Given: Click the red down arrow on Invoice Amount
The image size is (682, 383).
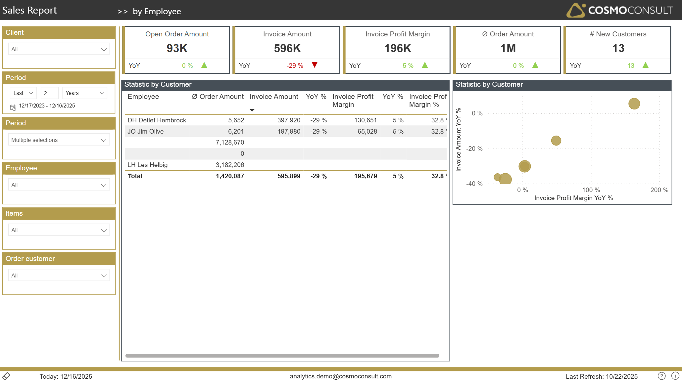Looking at the screenshot, I should click(315, 65).
